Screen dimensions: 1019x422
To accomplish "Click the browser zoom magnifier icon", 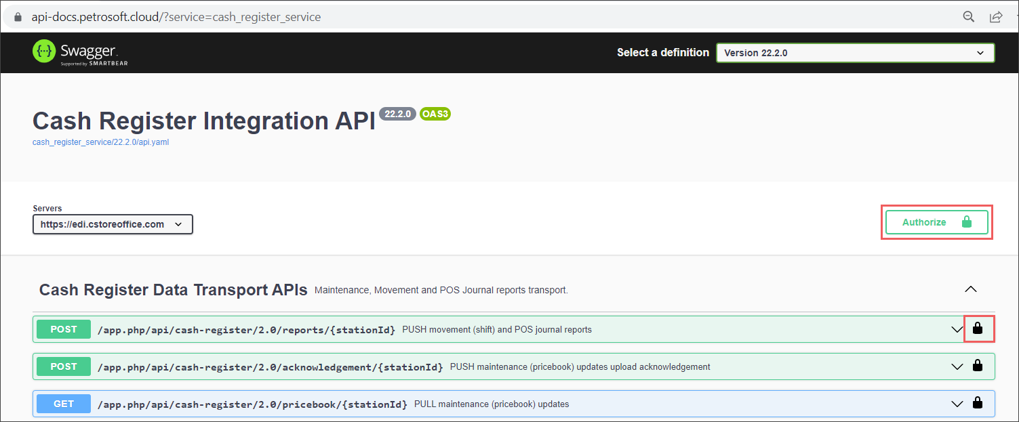I will pyautogui.click(x=969, y=16).
